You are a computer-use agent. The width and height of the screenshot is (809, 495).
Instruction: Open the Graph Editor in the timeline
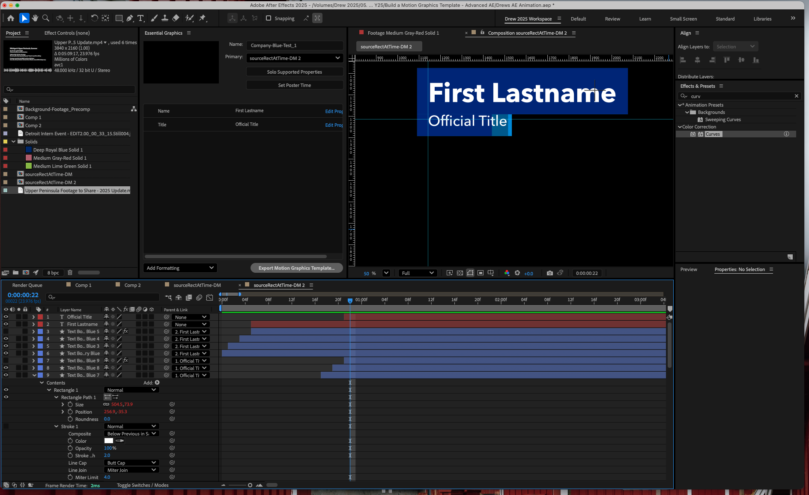pos(209,298)
